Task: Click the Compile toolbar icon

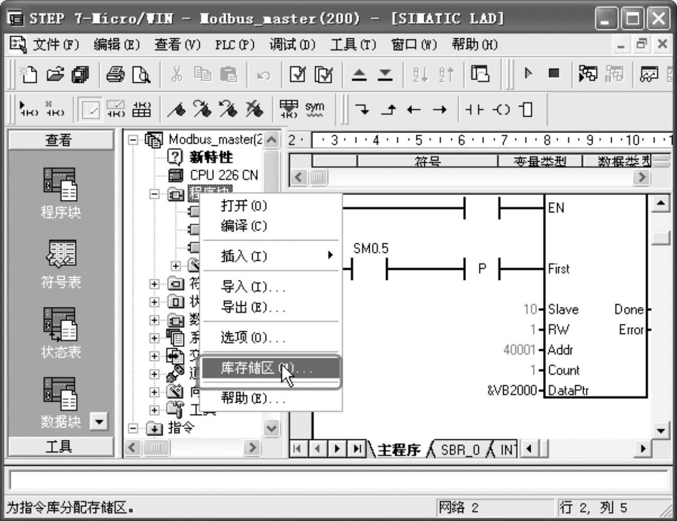Action: point(297,74)
